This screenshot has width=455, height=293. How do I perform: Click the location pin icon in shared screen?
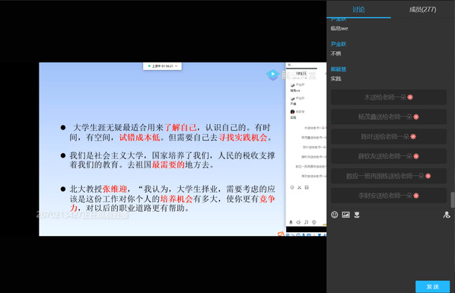[313, 222]
